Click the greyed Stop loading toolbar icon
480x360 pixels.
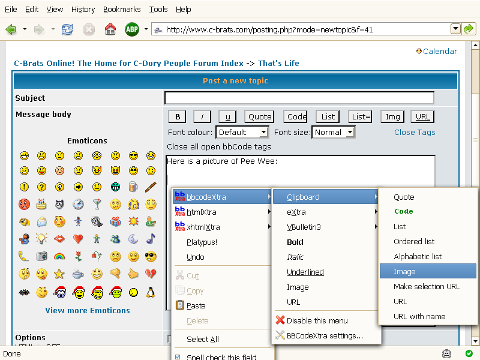pos(88,29)
